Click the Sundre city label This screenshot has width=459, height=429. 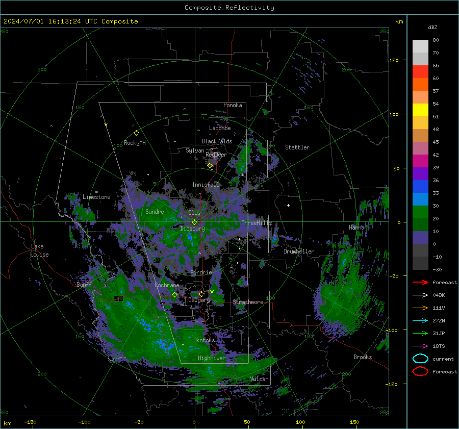(x=155, y=211)
